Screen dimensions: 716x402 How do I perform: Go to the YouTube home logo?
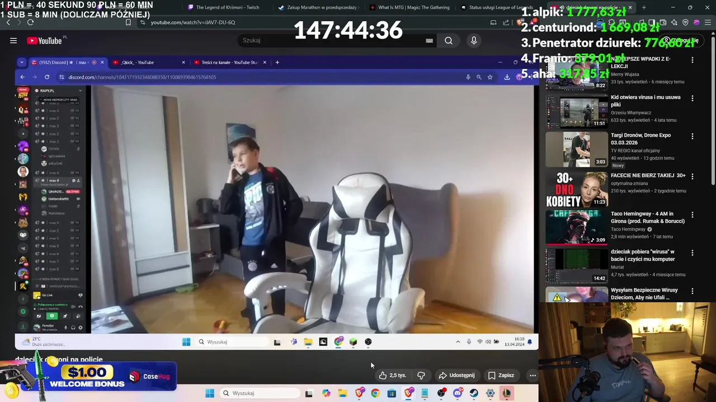(x=45, y=40)
